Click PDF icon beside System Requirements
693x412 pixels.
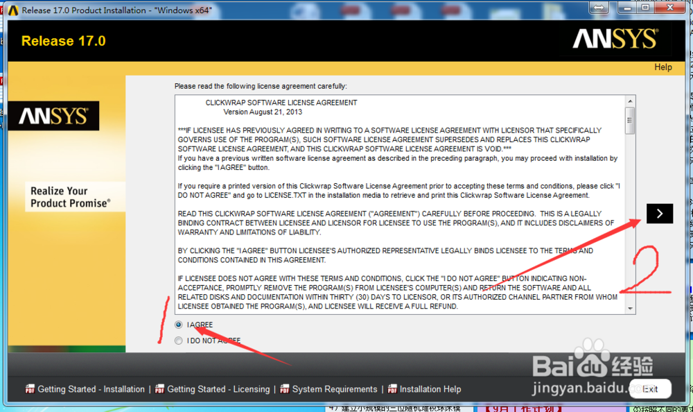[x=285, y=389]
